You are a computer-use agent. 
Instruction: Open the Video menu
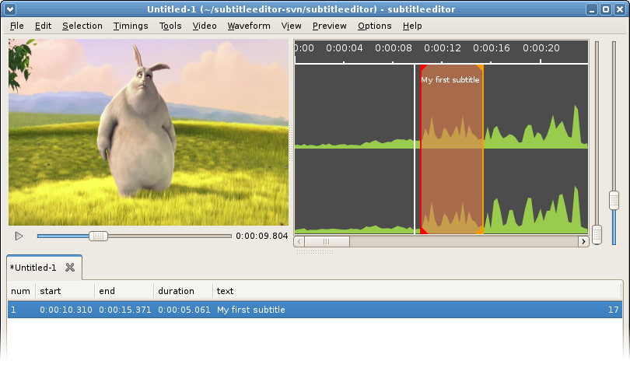[205, 26]
